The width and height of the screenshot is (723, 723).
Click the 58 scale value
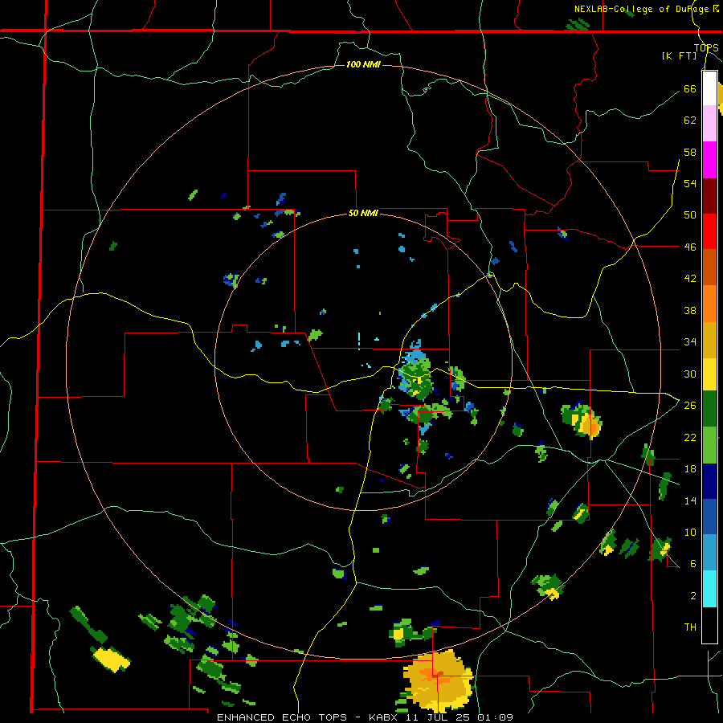(690, 152)
